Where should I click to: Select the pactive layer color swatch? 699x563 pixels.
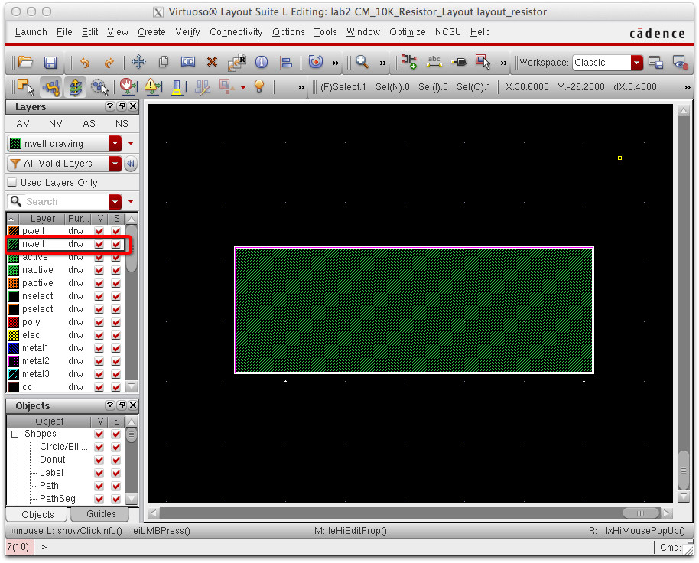pos(13,283)
